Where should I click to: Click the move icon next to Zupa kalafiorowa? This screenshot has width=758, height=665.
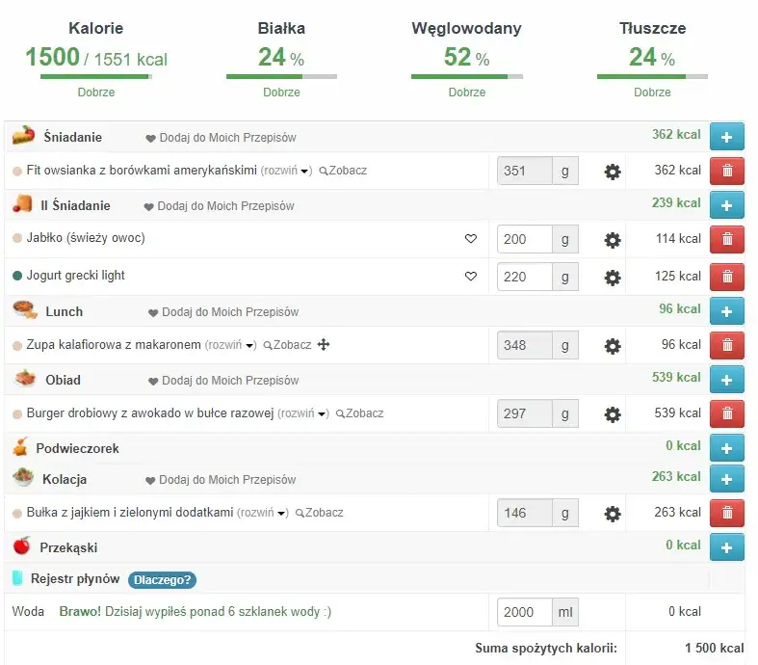[x=324, y=345]
